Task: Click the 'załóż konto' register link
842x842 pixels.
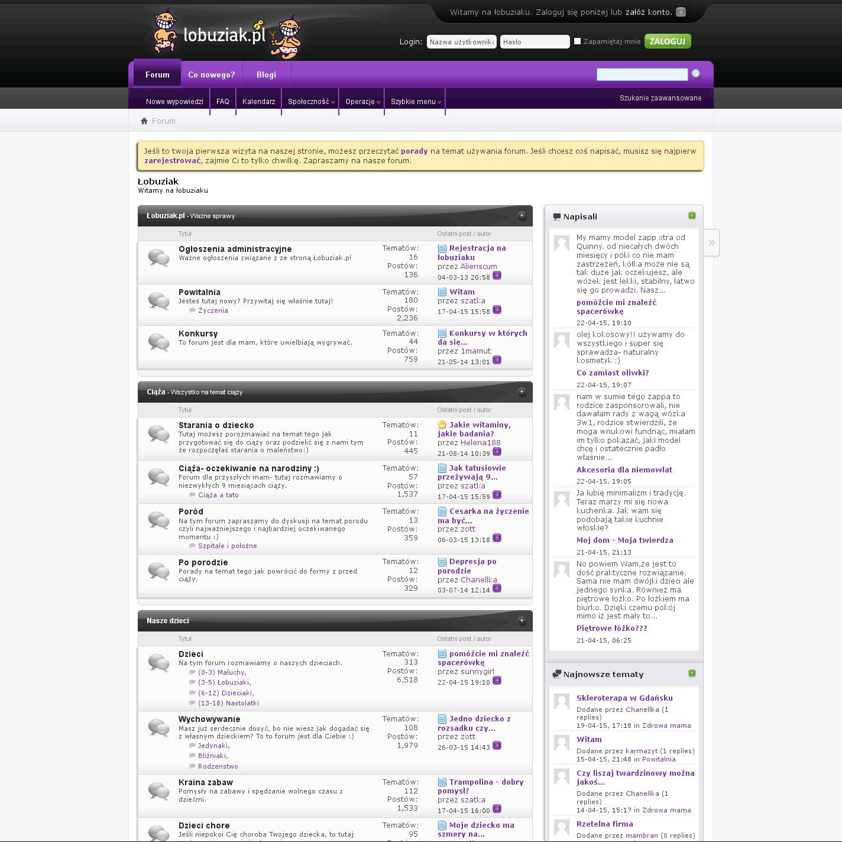Action: (x=649, y=12)
